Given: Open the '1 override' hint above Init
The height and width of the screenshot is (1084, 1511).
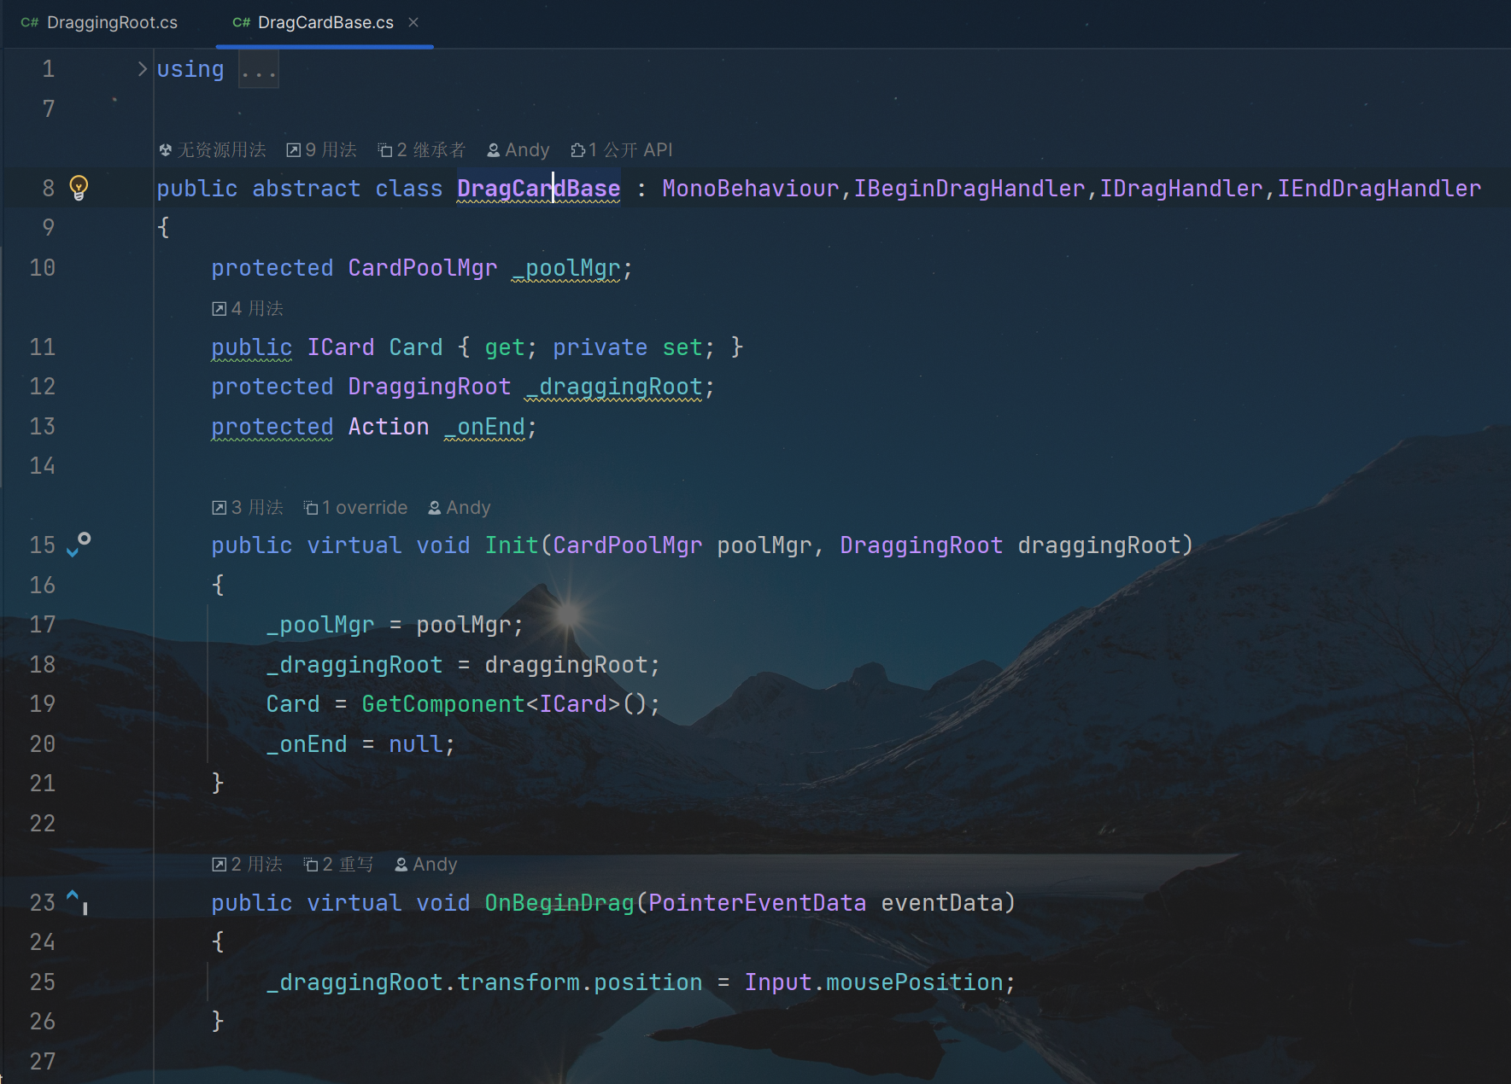Looking at the screenshot, I should [x=356, y=508].
